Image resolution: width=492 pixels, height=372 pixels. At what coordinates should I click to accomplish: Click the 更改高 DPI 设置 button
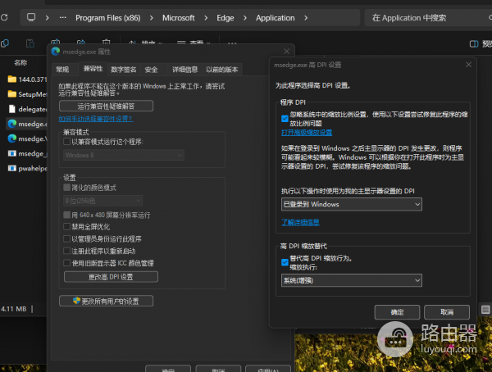coord(111,277)
